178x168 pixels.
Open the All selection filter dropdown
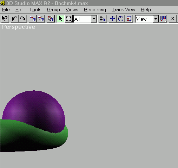85,19
